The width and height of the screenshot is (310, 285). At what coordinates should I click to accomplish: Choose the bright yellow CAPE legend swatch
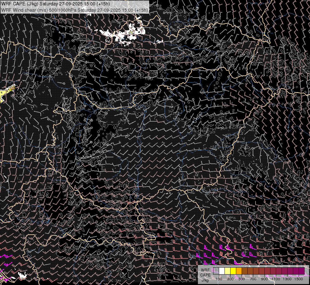(x=233, y=271)
